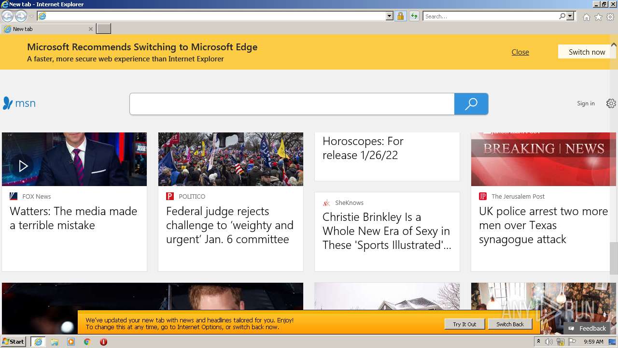Focus the msn web search field
618x348 pixels.
[292, 104]
